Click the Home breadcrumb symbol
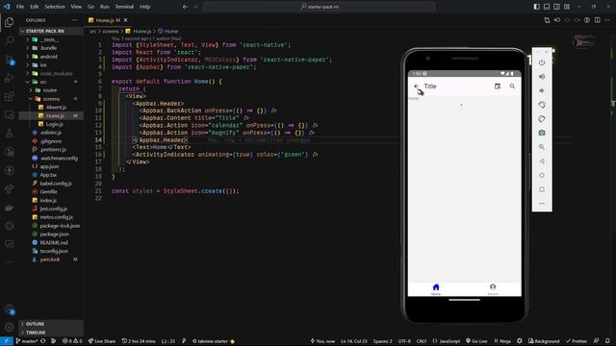616x346 pixels. [x=167, y=31]
